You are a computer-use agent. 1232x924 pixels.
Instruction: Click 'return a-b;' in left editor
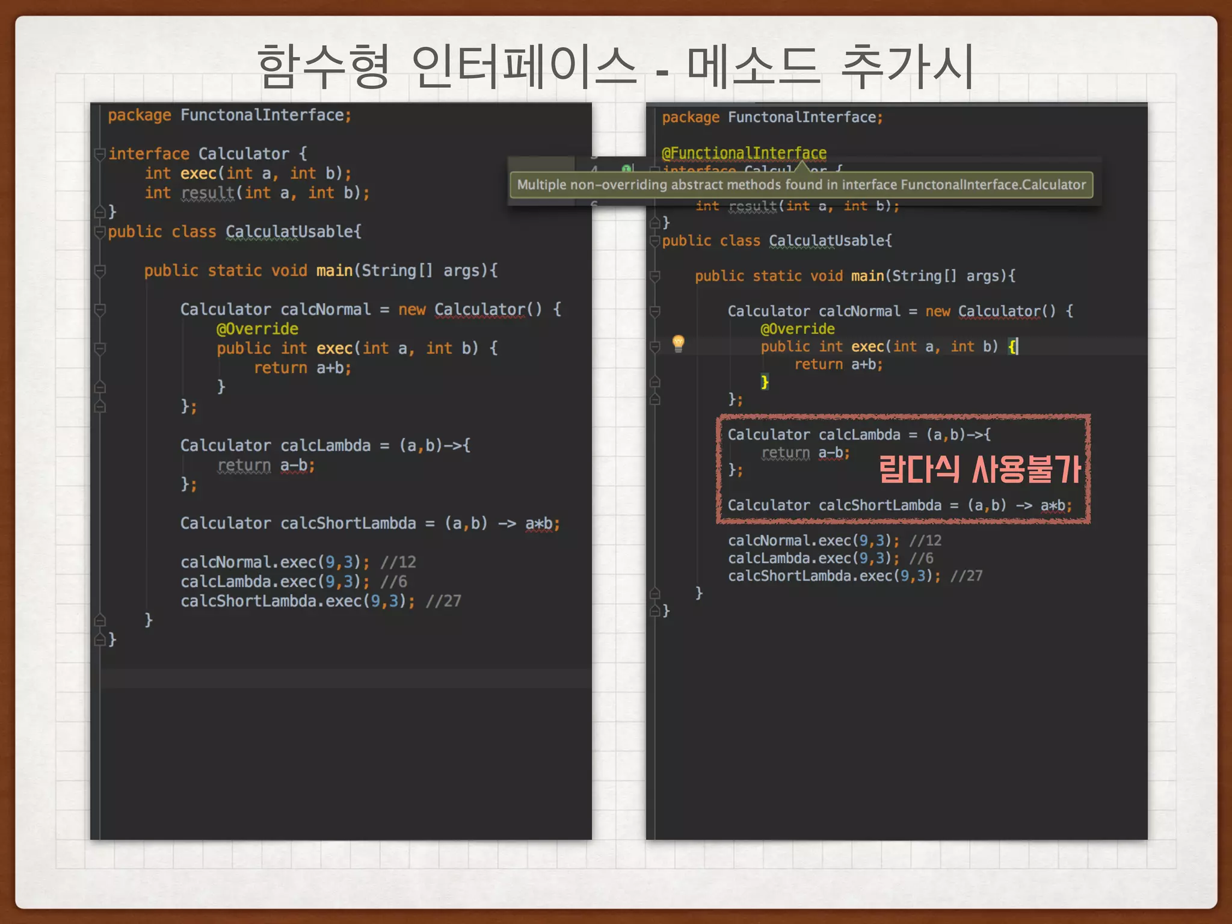pyautogui.click(x=266, y=466)
